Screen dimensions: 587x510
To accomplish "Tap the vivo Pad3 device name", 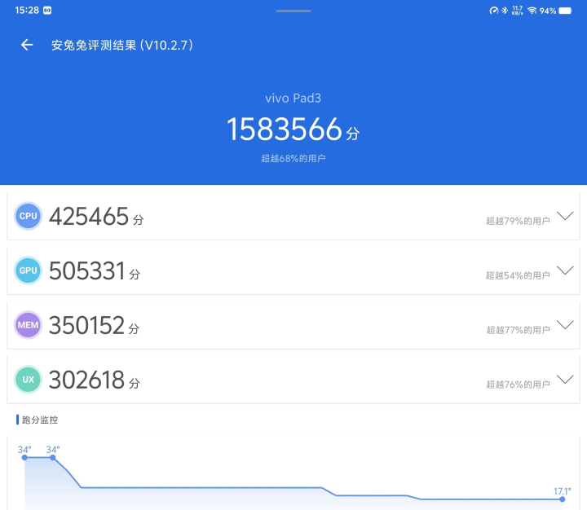I will (x=293, y=98).
